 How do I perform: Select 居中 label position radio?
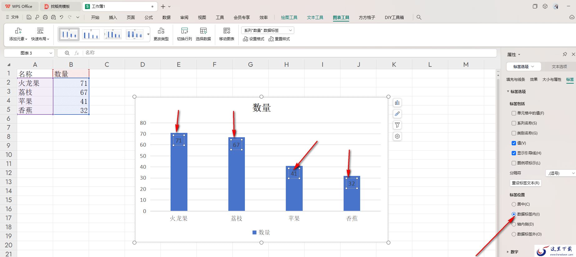point(514,204)
